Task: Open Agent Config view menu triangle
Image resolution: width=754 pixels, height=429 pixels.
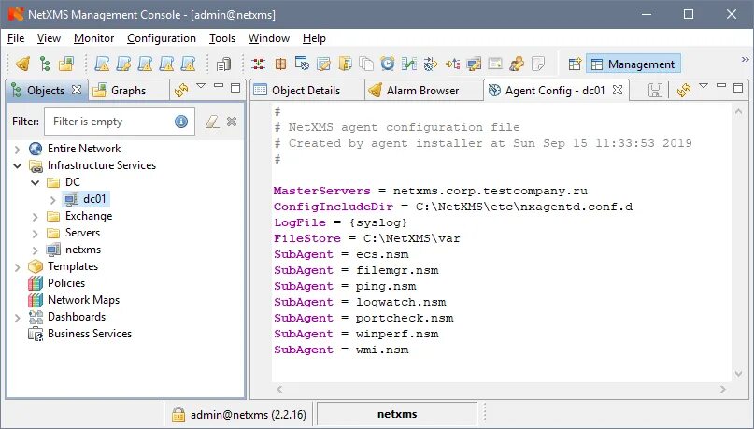Action: 703,86
